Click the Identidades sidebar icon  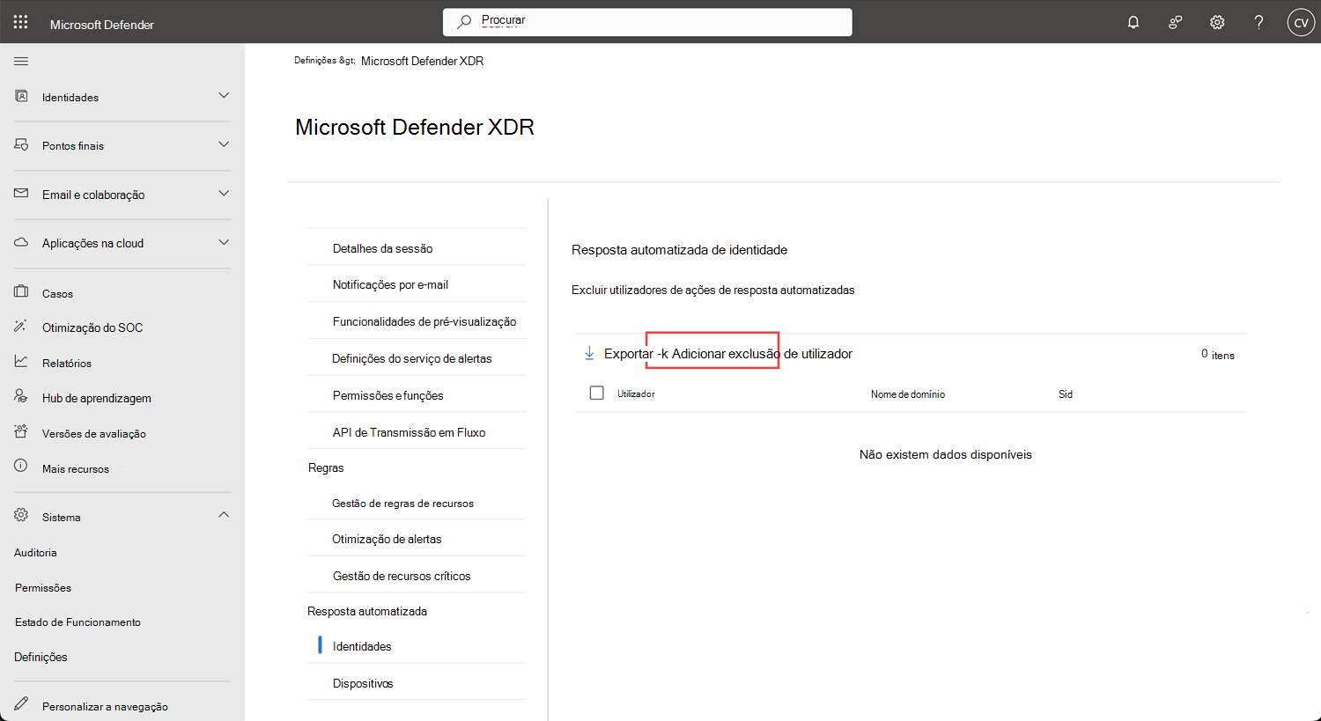tap(21, 96)
